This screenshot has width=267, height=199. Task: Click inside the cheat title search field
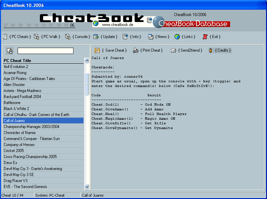pos(46,51)
